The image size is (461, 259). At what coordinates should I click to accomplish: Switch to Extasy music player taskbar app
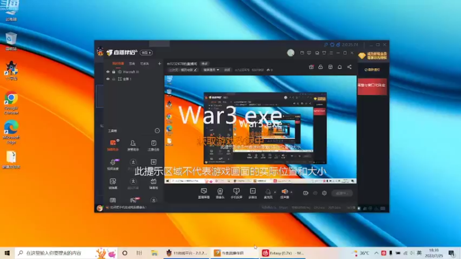click(283, 253)
